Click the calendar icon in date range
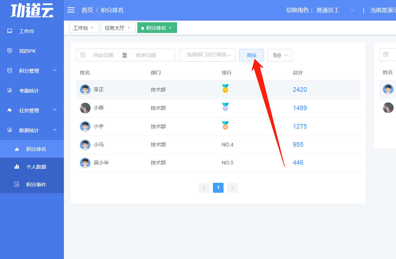Image resolution: width=396 pixels, height=259 pixels. coord(83,55)
